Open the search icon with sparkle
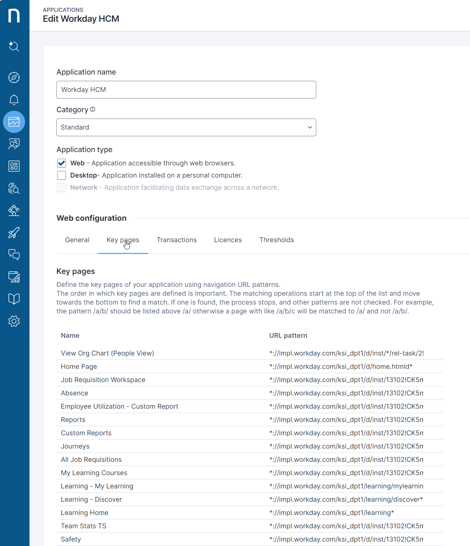 14,46
